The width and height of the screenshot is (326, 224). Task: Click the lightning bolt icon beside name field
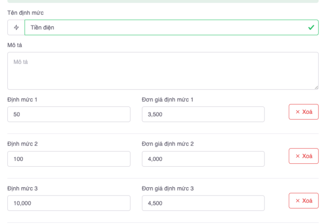point(16,28)
